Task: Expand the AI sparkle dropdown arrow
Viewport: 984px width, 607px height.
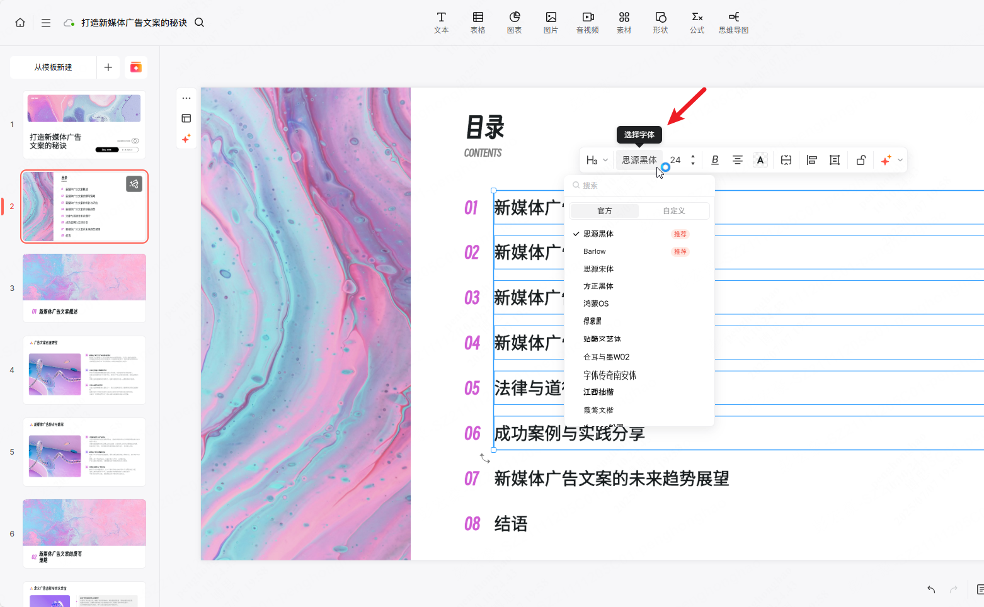Action: pos(900,161)
